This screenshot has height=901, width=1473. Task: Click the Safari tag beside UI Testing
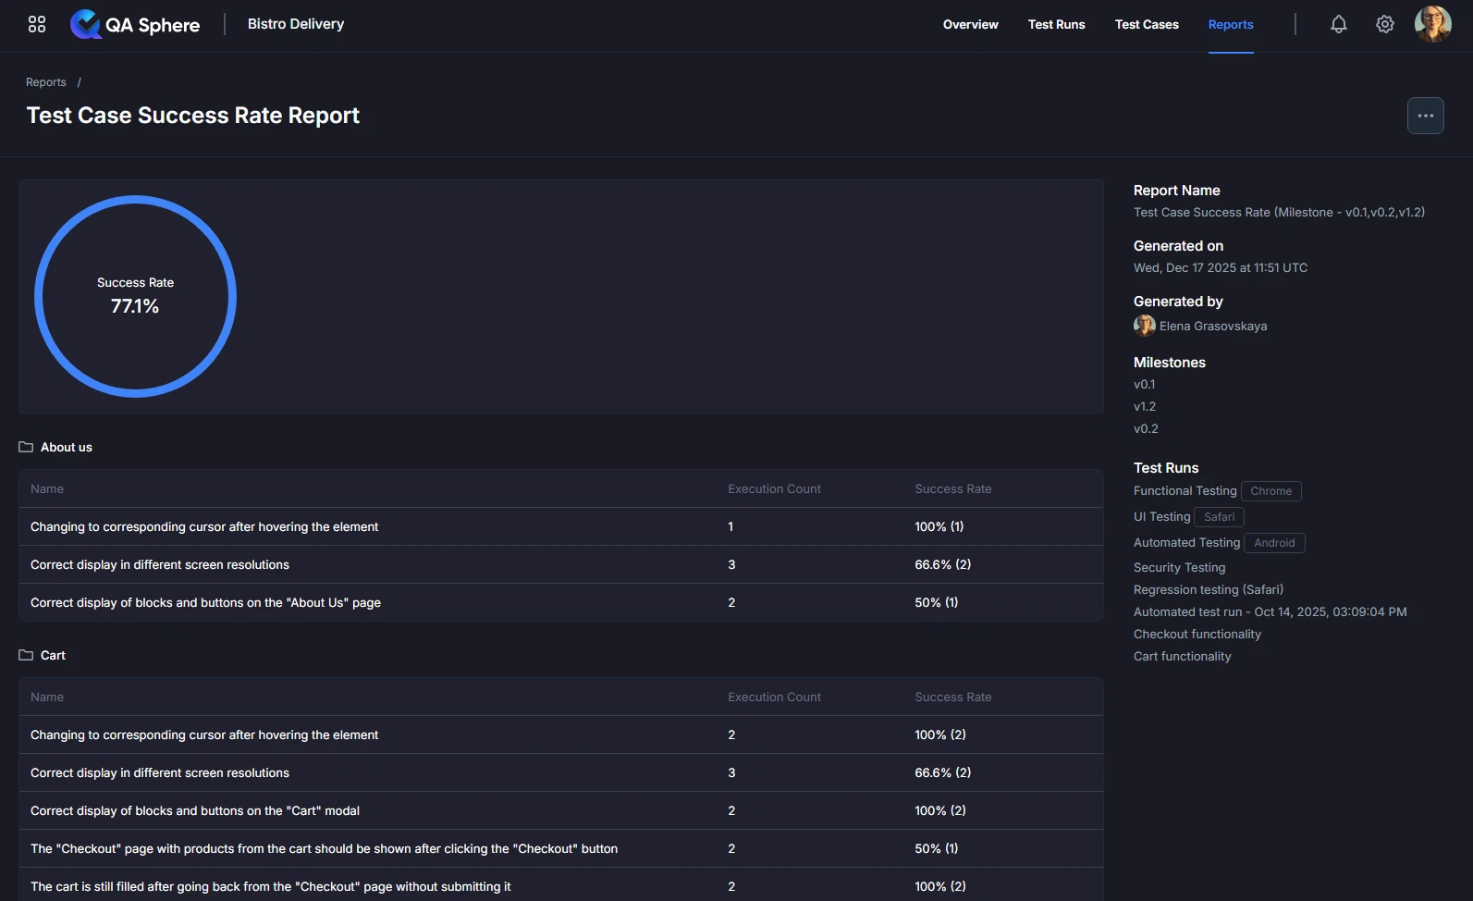point(1219,517)
